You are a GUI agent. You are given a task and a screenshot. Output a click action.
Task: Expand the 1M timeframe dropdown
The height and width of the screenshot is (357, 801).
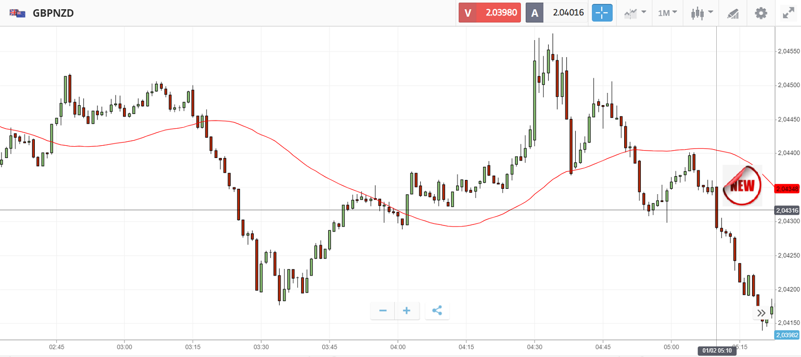tap(667, 13)
